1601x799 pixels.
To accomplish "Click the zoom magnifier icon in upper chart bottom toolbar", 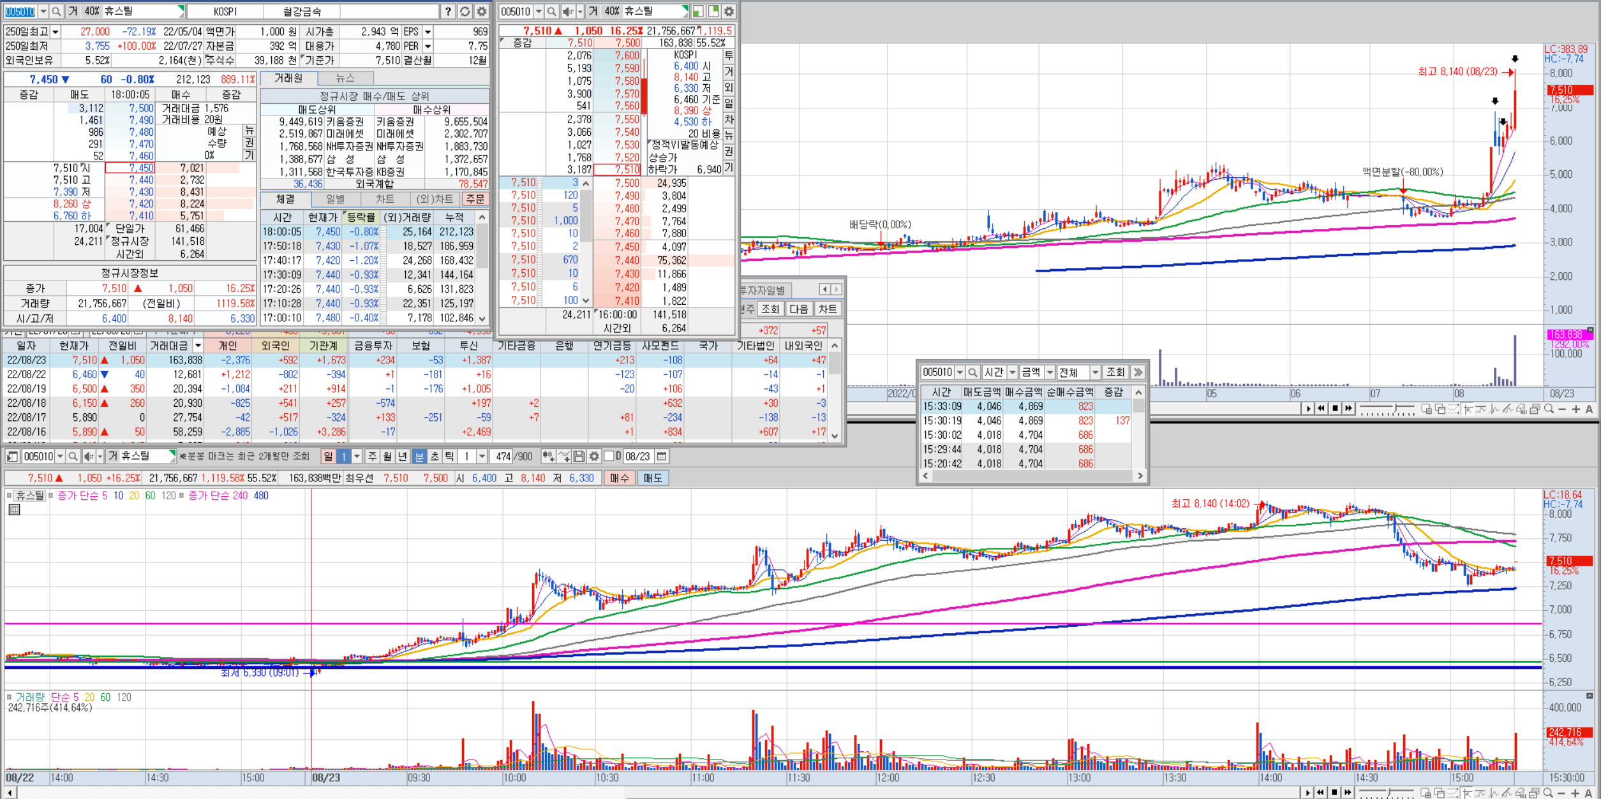I will point(1549,409).
